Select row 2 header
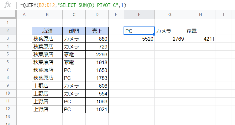Screen dimensions: 235x125 (8, 31)
